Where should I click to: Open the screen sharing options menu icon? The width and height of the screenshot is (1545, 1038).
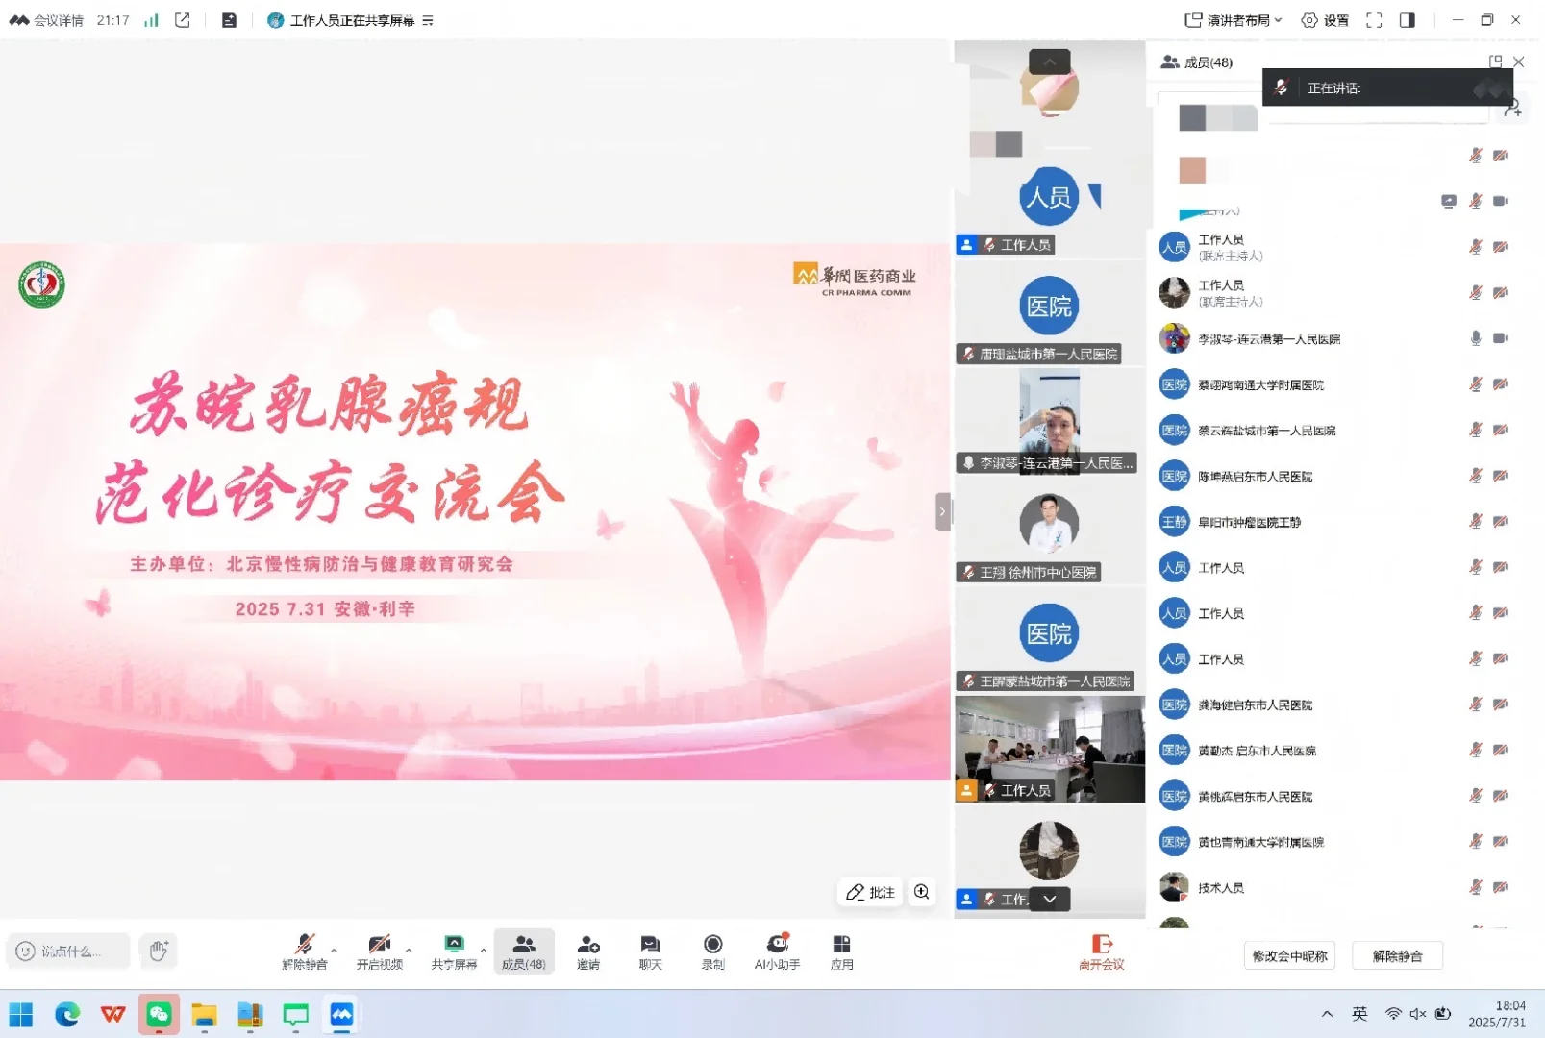pyautogui.click(x=428, y=20)
